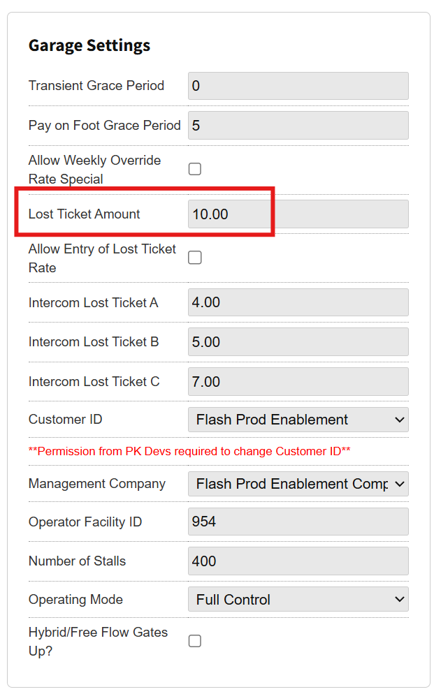Open the Customer ID dropdown
Screen dimensions: 434x694
coord(298,420)
